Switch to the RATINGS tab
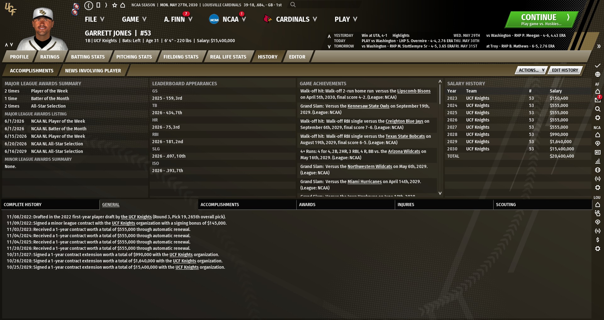This screenshot has height=320, width=604. click(50, 57)
